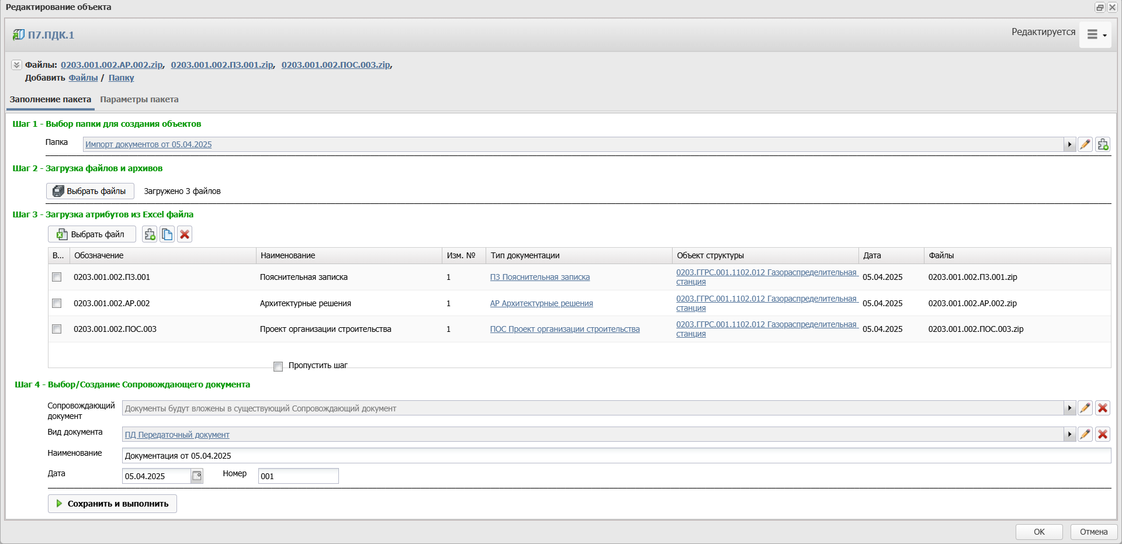Click the copy rows icon in Step 3
The width and height of the screenshot is (1122, 544).
(x=167, y=234)
